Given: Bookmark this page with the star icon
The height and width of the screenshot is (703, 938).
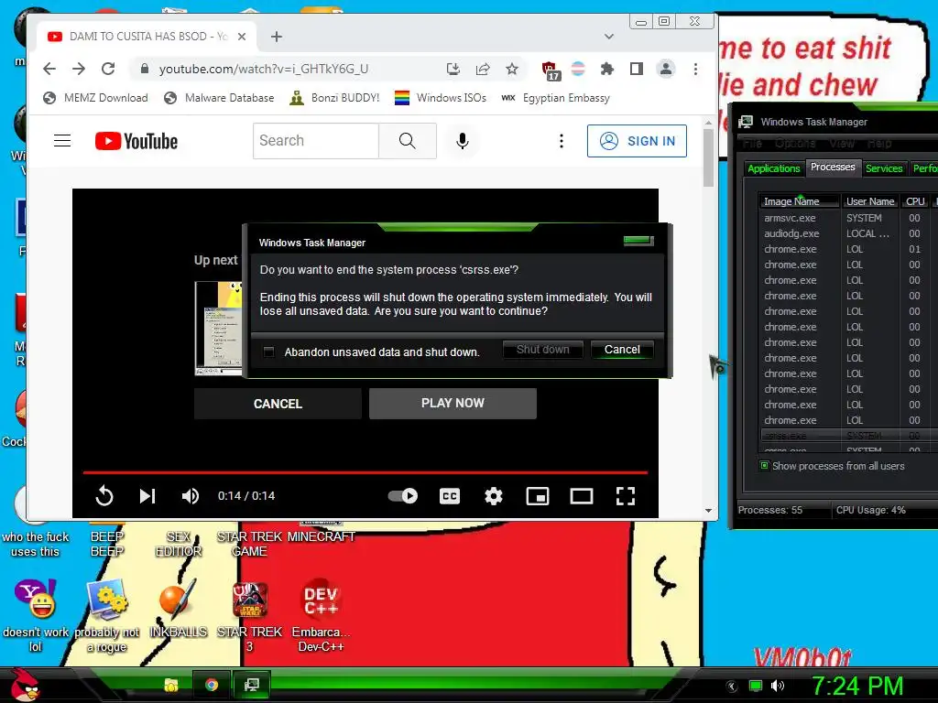Looking at the screenshot, I should 512,69.
